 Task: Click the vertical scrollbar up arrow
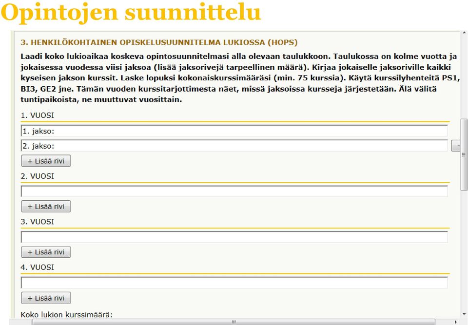pyautogui.click(x=464, y=33)
